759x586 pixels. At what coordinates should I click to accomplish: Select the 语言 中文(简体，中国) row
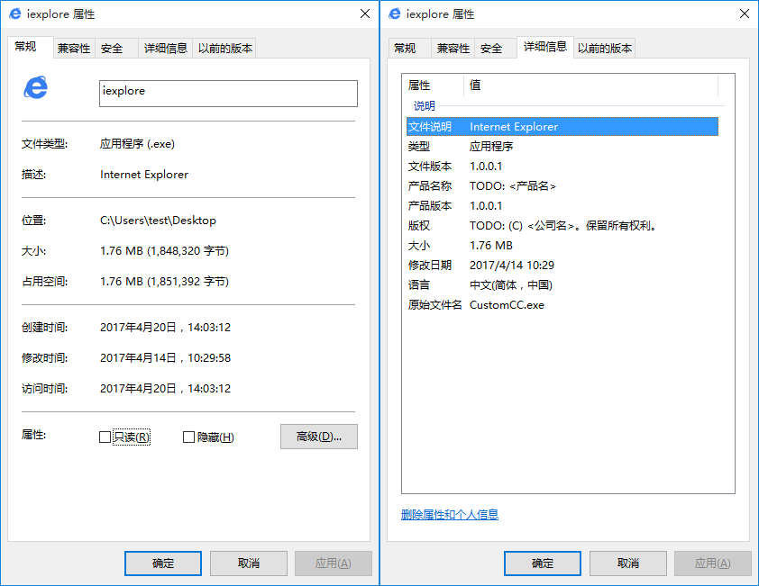pos(562,285)
